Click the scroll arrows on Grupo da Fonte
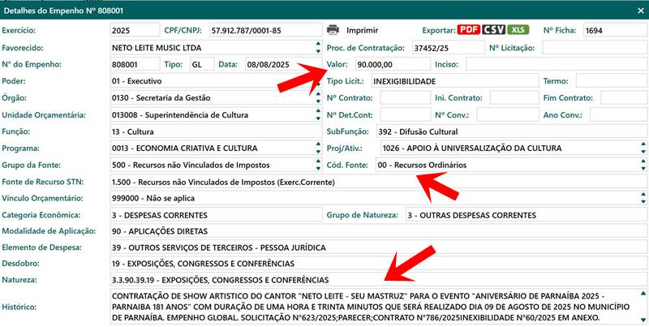 [316, 166]
